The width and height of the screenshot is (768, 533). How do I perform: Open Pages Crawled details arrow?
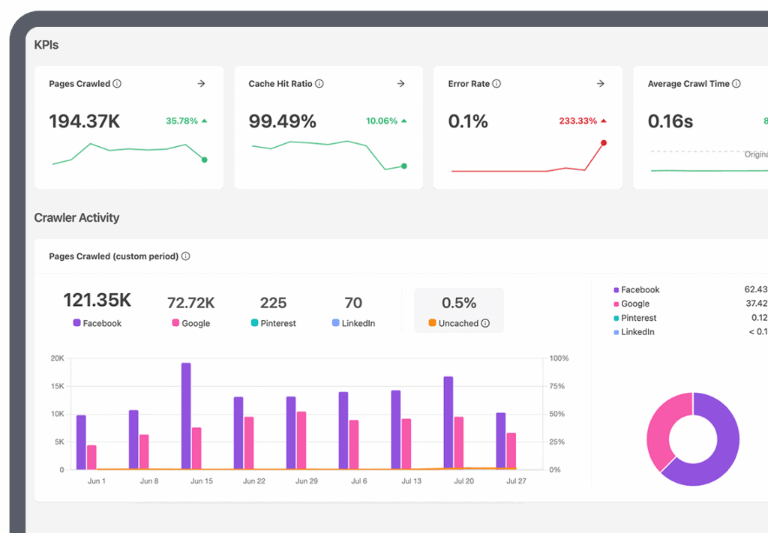tap(201, 84)
